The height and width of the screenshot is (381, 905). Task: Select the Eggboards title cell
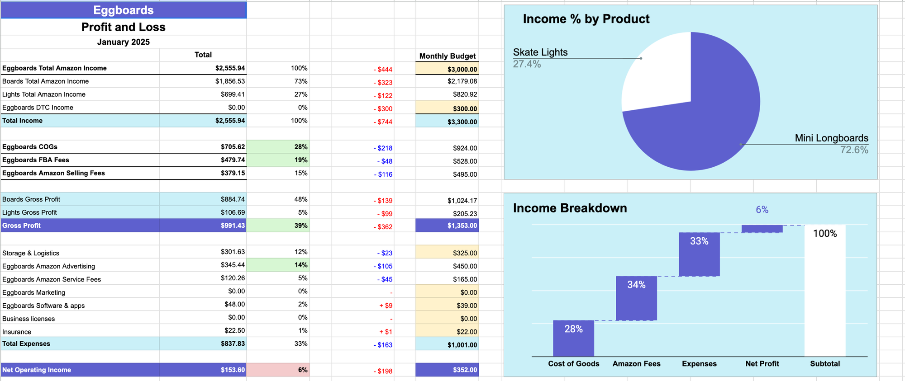[x=124, y=10]
